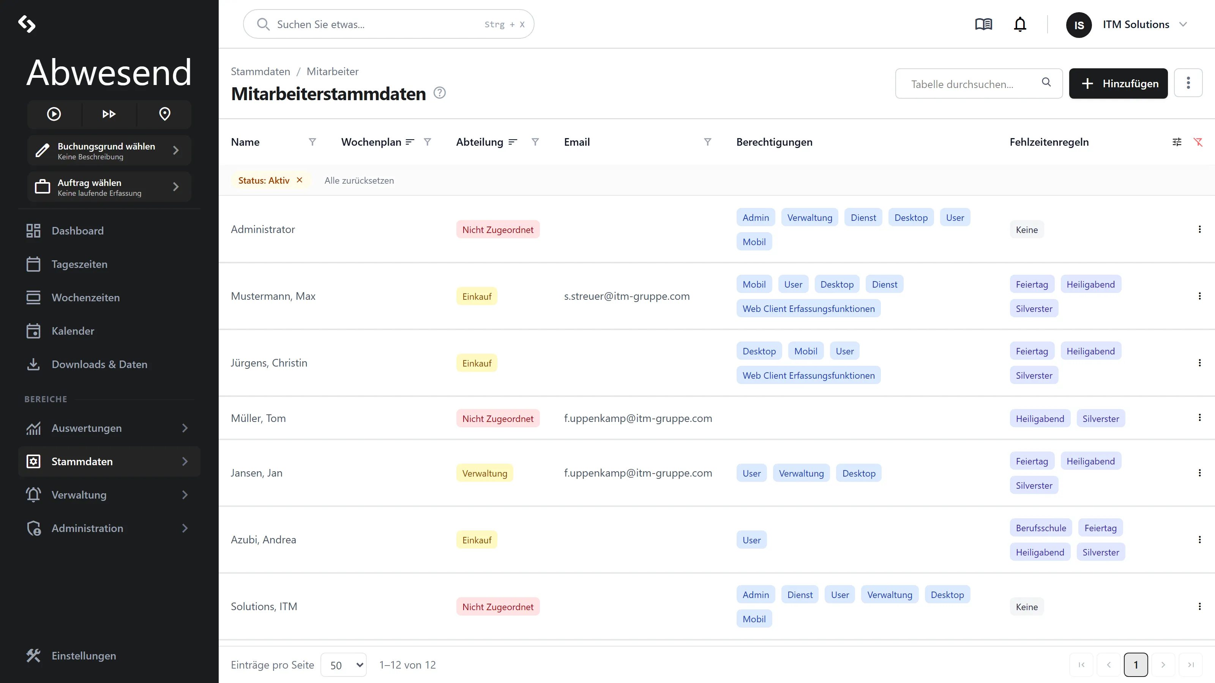Click Alle zurücksetzen link
Screen dimensions: 1215x683
click(359, 181)
